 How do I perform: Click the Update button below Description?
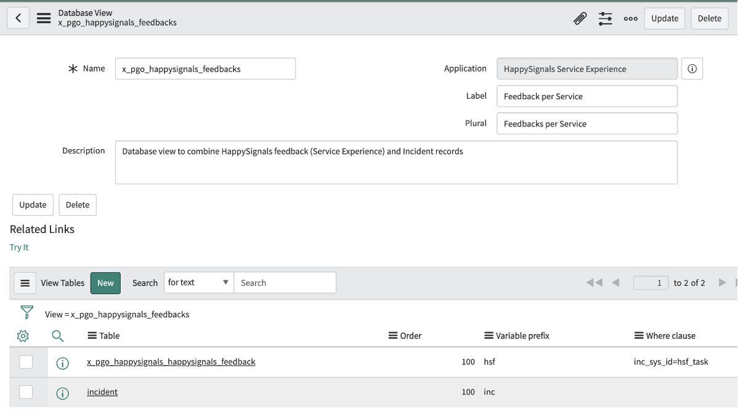(x=33, y=205)
